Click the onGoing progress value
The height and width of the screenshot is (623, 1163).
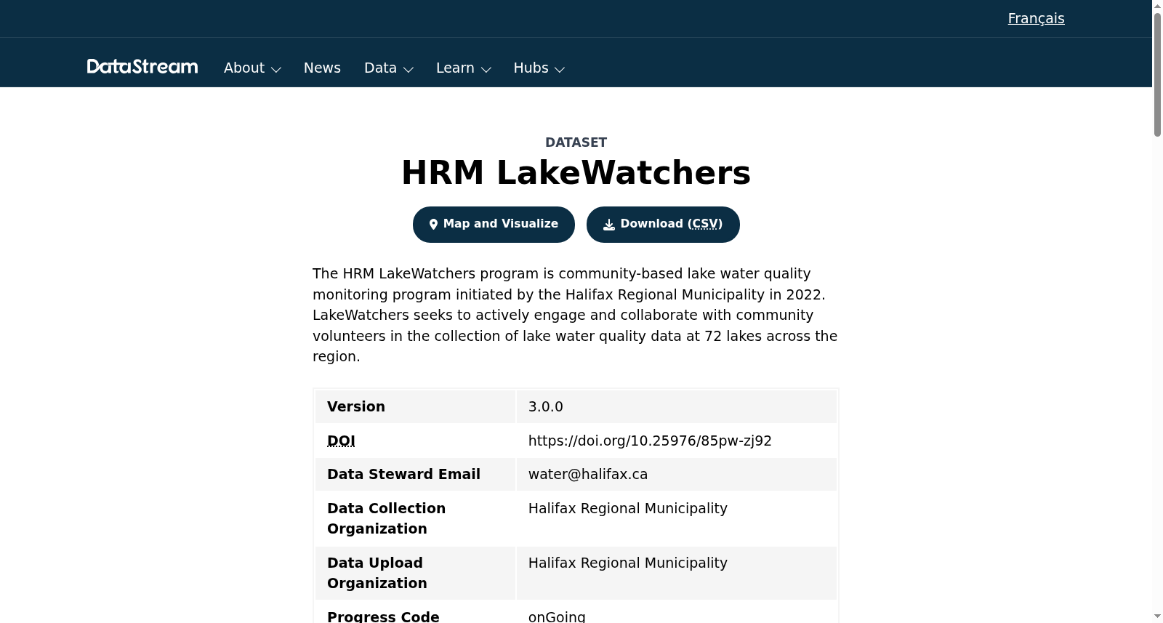tap(557, 616)
